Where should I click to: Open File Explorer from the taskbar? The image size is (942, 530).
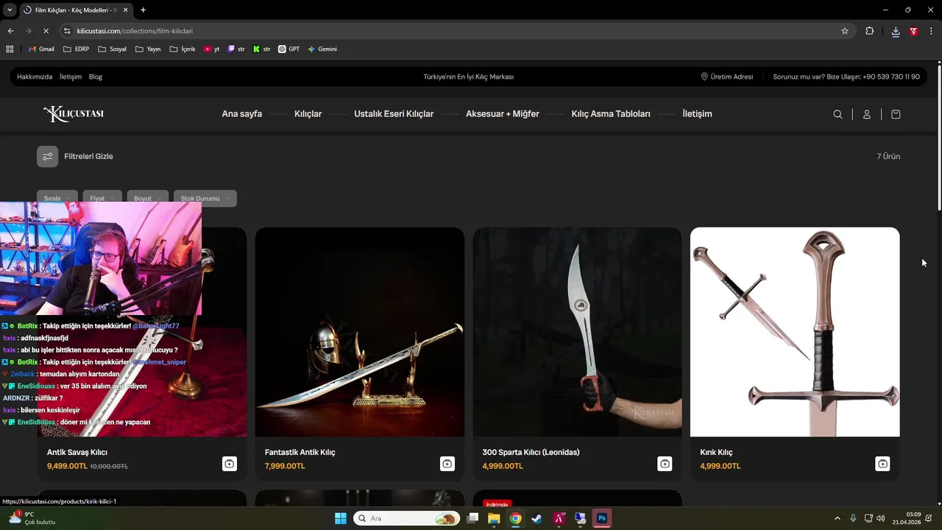click(494, 518)
